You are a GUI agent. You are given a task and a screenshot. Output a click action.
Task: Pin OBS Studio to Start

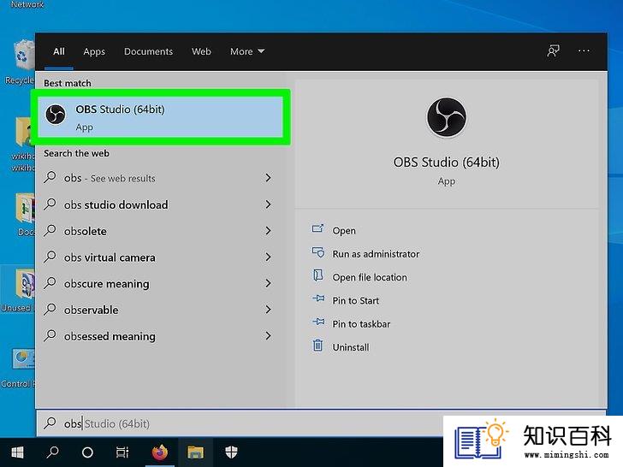click(x=356, y=300)
